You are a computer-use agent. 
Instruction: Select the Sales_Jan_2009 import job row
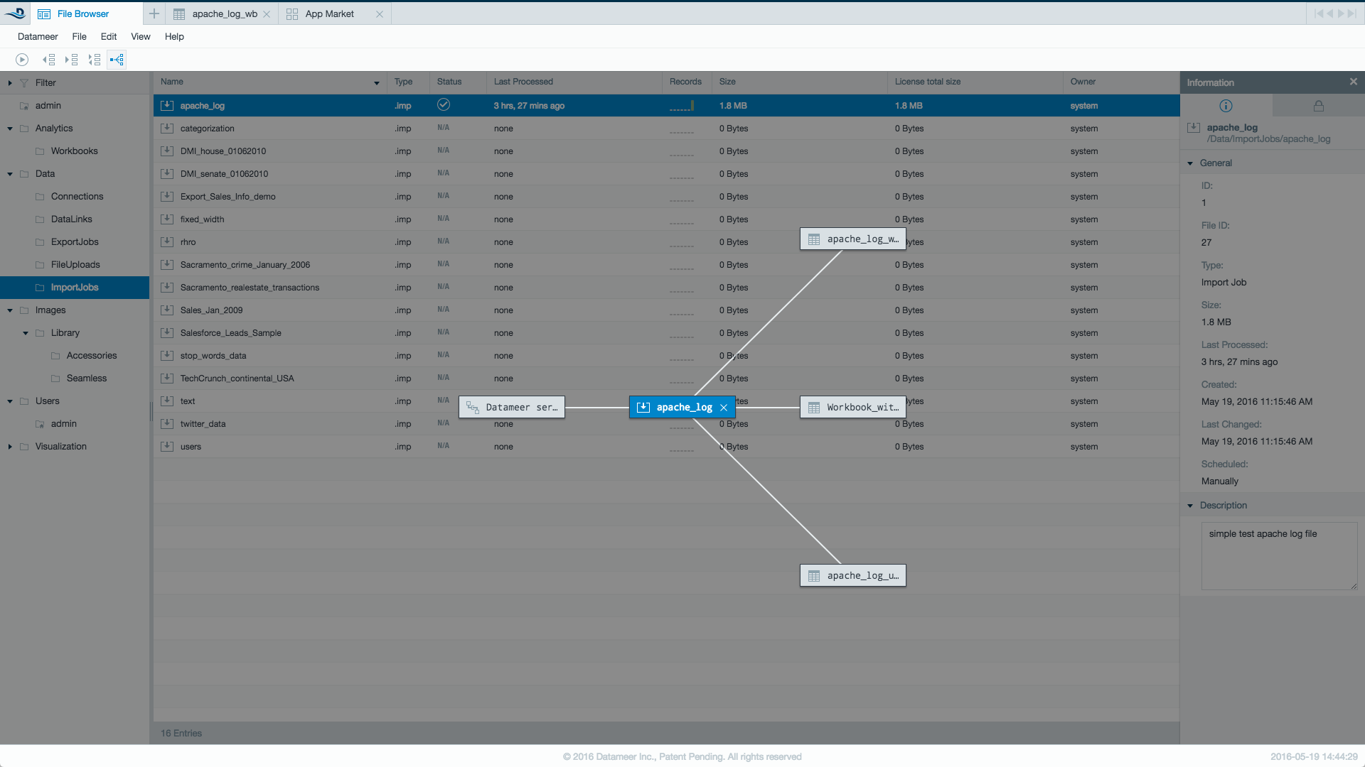(x=211, y=310)
